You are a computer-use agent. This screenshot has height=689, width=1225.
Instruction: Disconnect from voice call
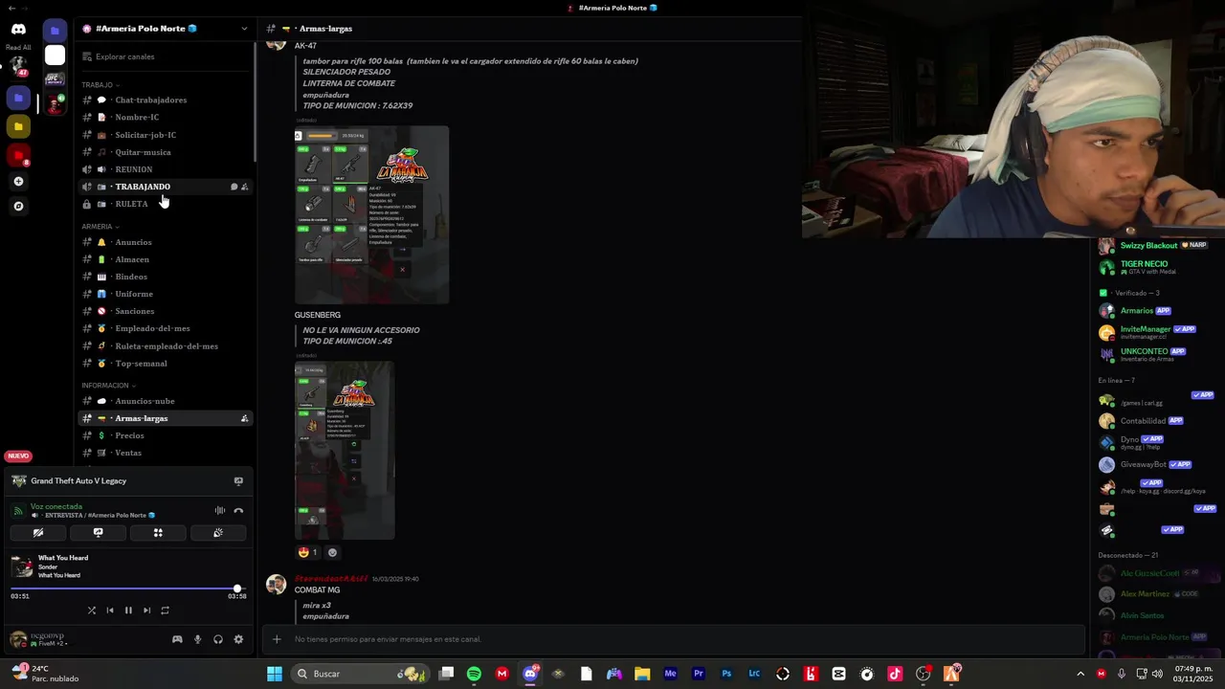point(238,511)
